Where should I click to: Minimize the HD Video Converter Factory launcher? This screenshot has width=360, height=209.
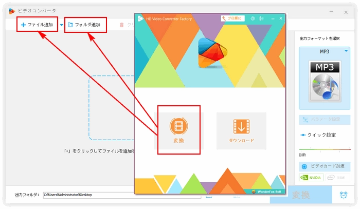pyautogui.click(x=273, y=18)
